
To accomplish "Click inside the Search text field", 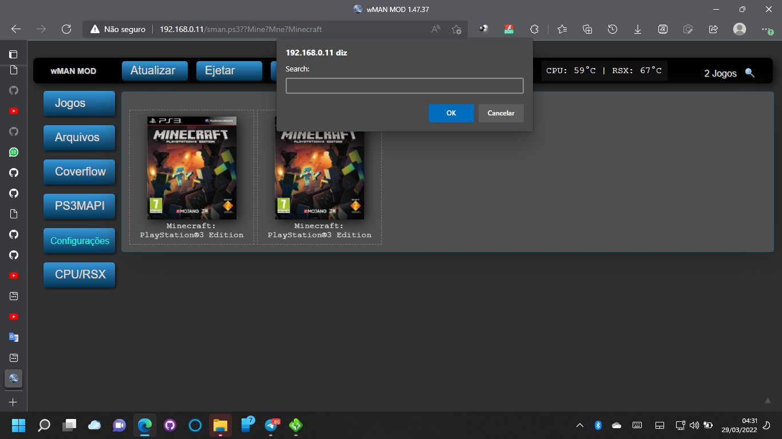I will (x=404, y=85).
